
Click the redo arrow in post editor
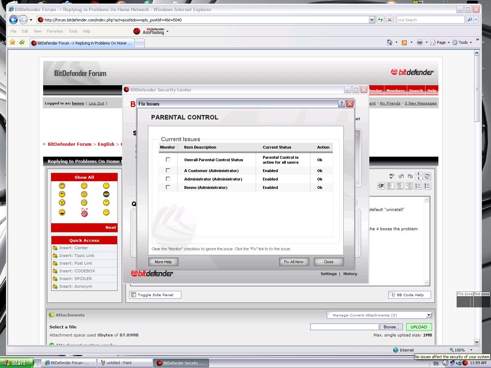[x=410, y=176]
